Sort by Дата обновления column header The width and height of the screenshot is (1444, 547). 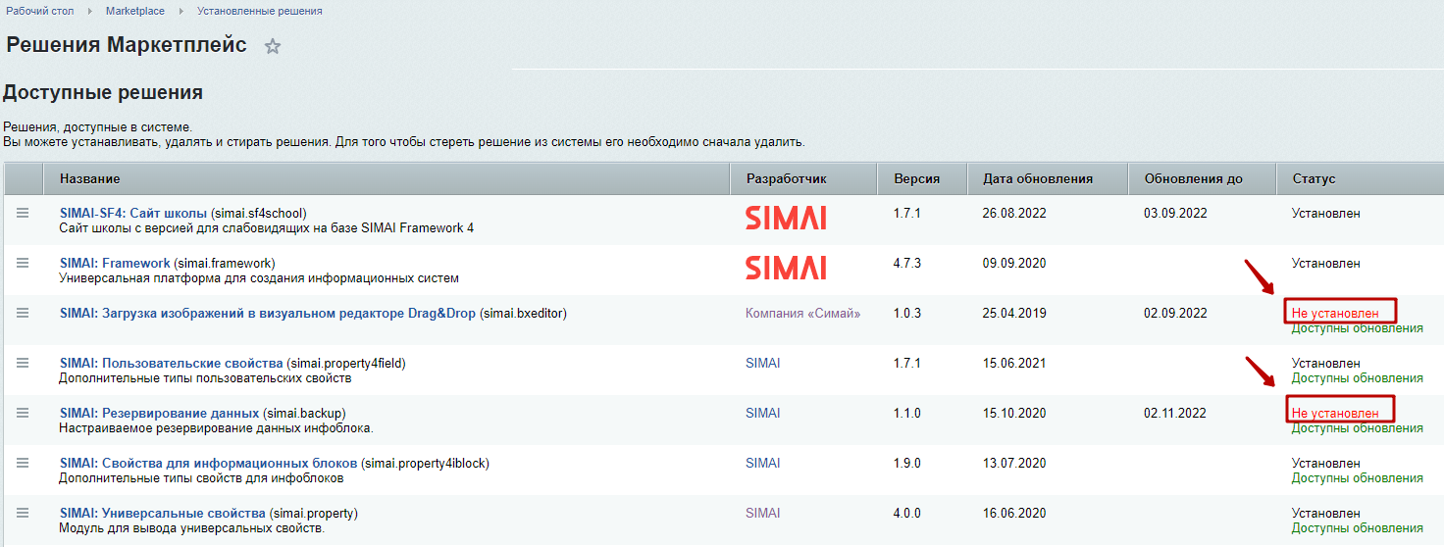click(x=1037, y=179)
